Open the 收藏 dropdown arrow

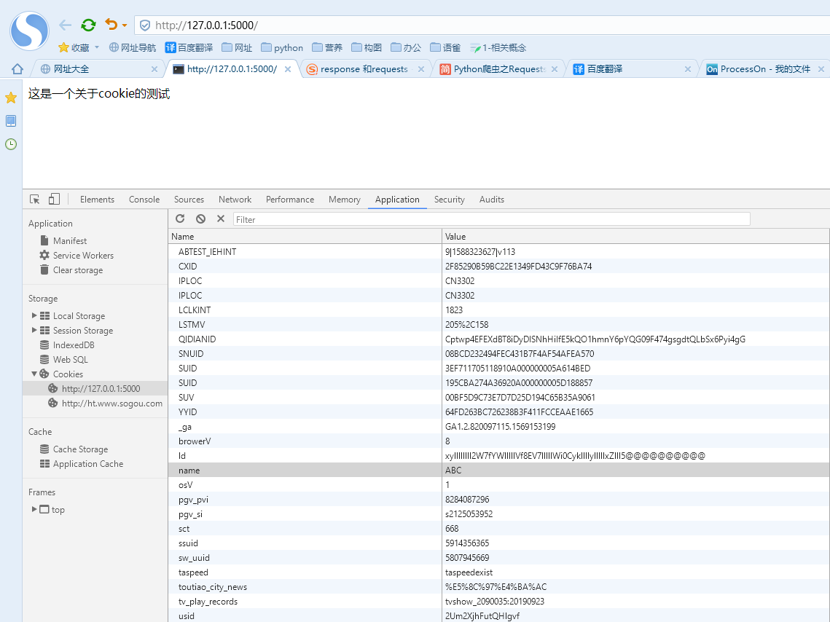pyautogui.click(x=97, y=47)
